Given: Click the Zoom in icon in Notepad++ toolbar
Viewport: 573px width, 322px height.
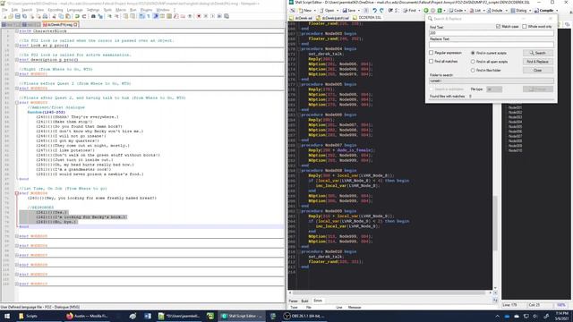Looking at the screenshot, I should click(109, 16).
